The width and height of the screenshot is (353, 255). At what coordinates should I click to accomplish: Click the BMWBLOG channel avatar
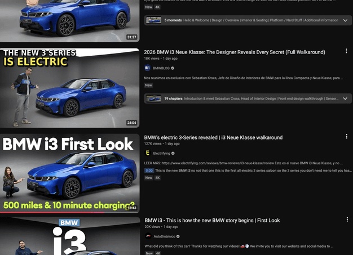148,68
